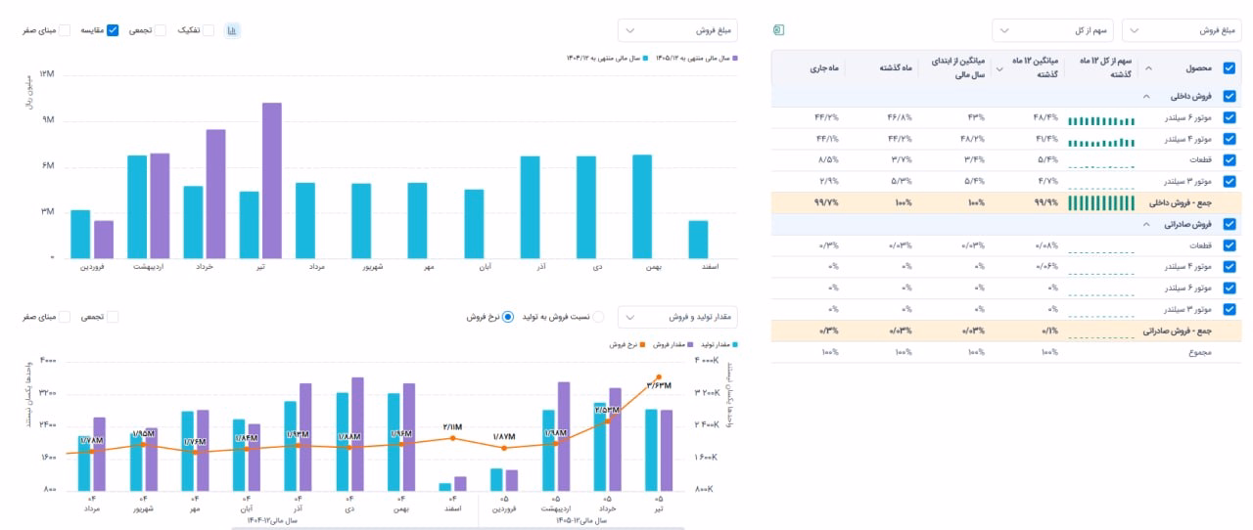Uncheck قطعات checkbox under فروش صادراتی
Image resolution: width=1253 pixels, height=530 pixels.
tap(1230, 245)
